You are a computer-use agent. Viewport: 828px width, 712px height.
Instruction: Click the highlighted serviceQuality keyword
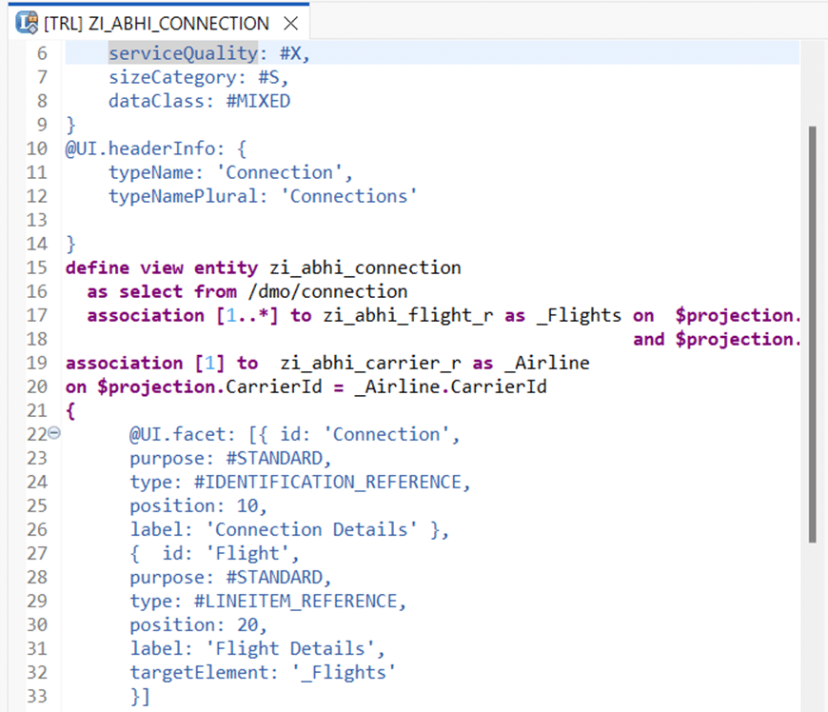click(x=183, y=53)
